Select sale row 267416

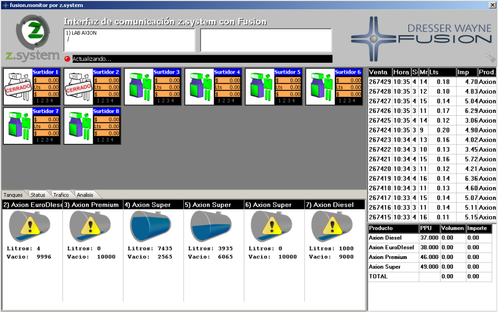tap(432, 207)
